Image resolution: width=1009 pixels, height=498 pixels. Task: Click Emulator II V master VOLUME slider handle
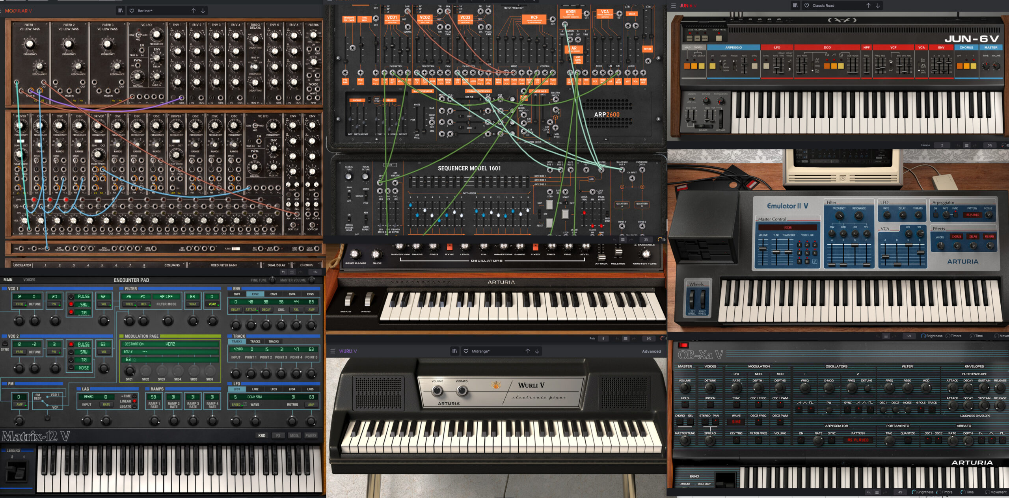[763, 248]
